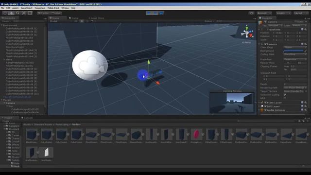Toggle the Camera component enabled checkbox
This screenshot has height=175, width=311.
(265, 44)
